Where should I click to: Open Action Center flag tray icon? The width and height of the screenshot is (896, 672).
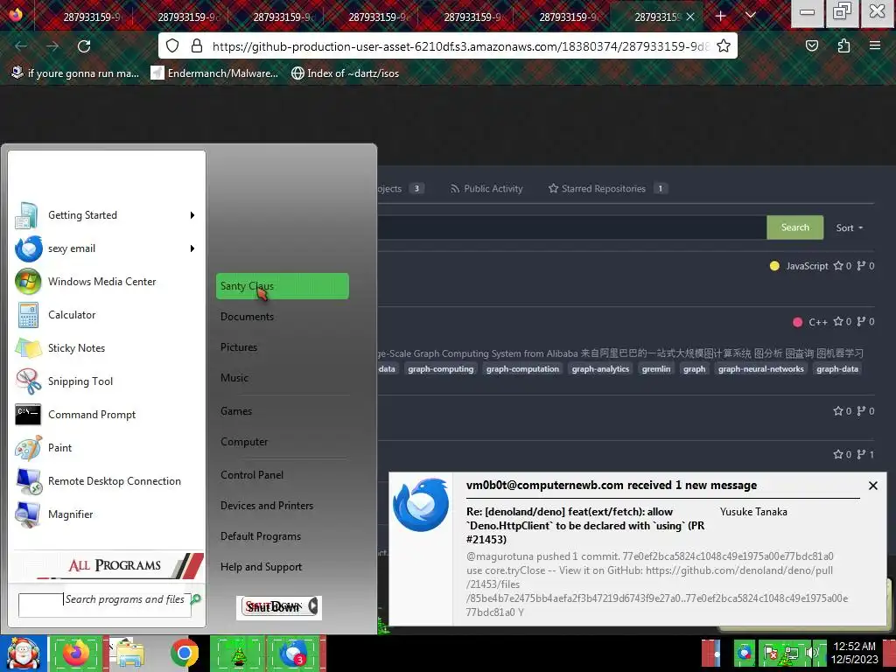pyautogui.click(x=769, y=653)
